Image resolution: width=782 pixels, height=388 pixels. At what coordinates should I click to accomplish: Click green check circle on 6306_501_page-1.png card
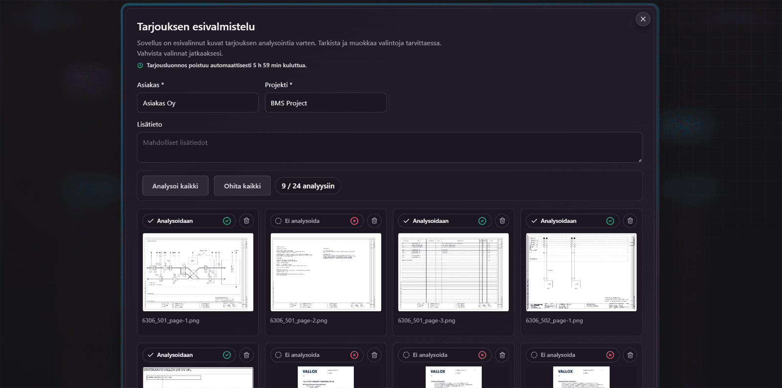(x=227, y=221)
